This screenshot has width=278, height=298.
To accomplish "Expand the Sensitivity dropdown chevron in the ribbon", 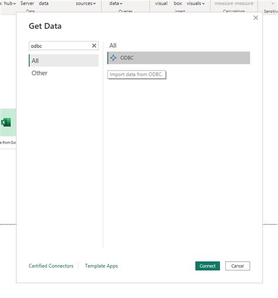I will (273, 4).
